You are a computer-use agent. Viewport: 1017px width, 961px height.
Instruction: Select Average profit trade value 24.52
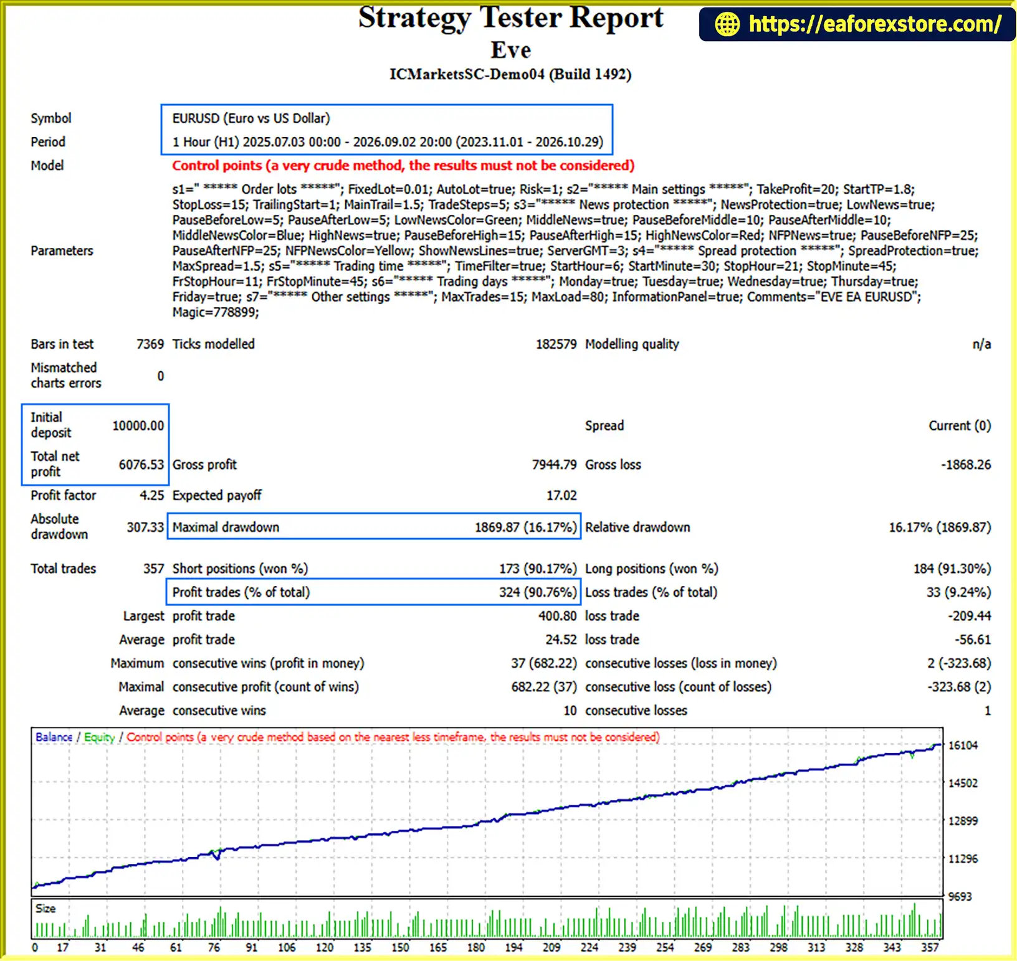click(x=561, y=640)
